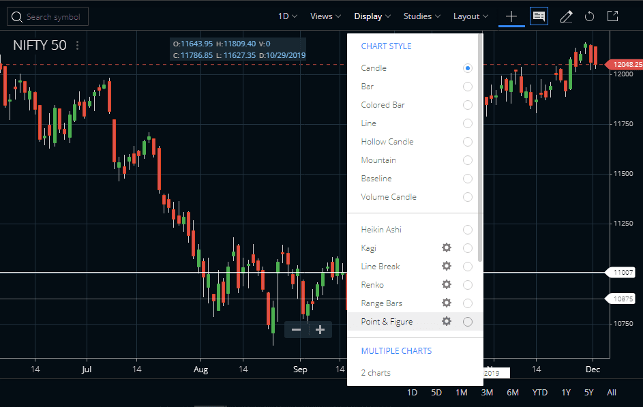Open Range Bars settings gear
The width and height of the screenshot is (643, 407).
pyautogui.click(x=447, y=303)
